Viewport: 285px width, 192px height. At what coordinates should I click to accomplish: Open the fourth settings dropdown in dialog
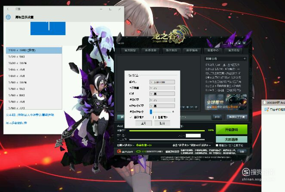[162, 100]
